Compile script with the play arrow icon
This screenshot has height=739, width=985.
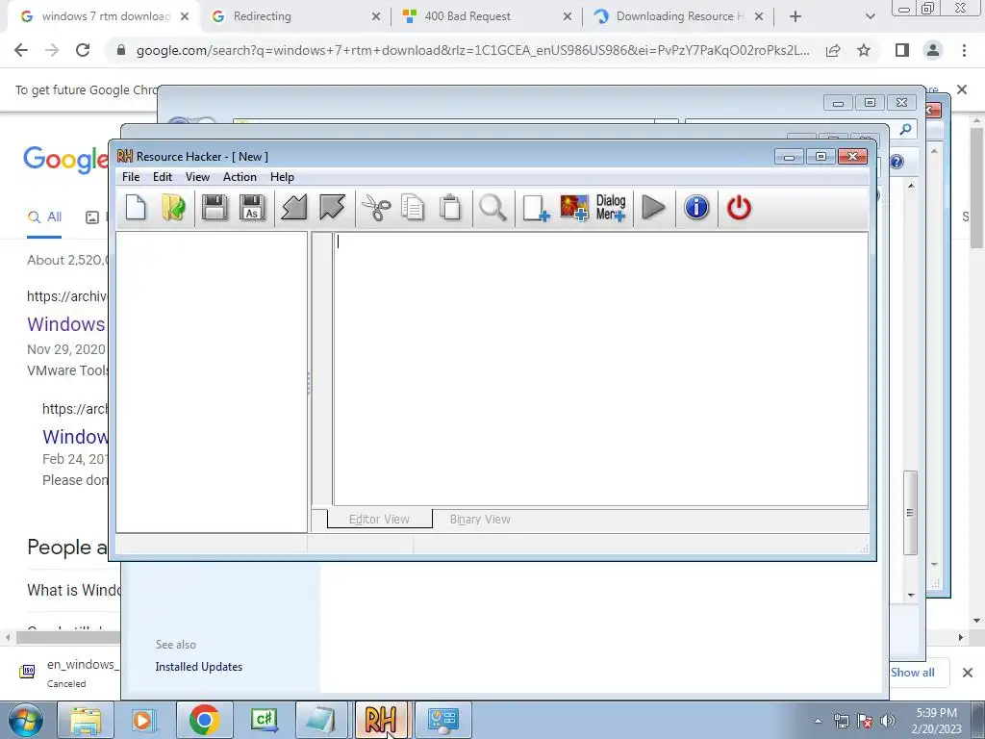(x=653, y=208)
